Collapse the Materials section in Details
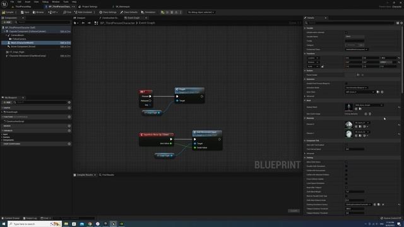The width and height of the screenshot is (404, 227). [x=305, y=118]
